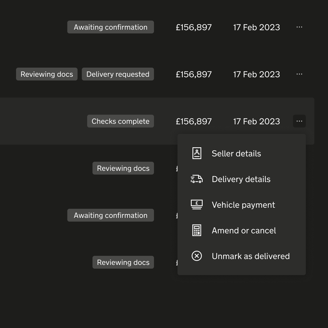Click the Reviewing docs badge beside Delivery requested

coord(47,74)
